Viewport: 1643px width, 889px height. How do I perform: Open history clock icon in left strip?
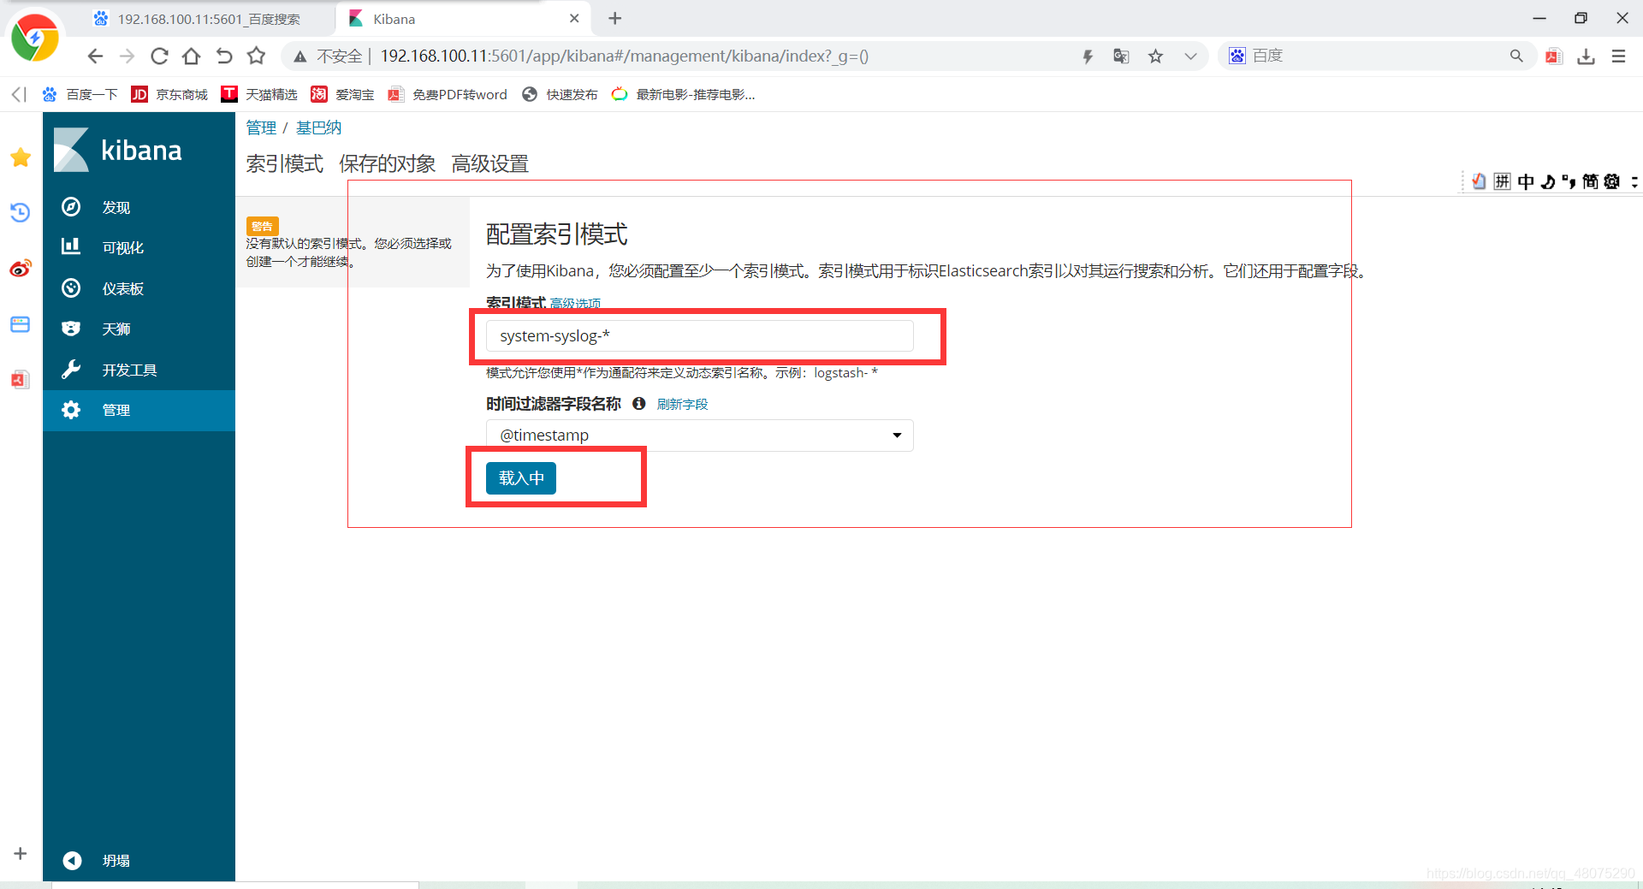tap(21, 212)
